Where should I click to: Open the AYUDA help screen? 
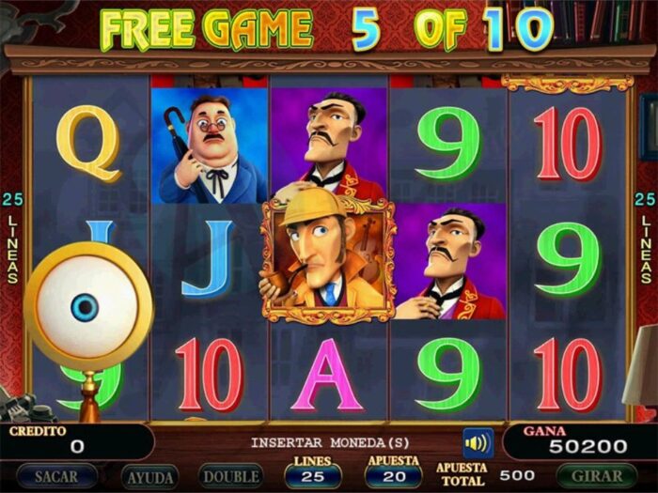click(149, 477)
